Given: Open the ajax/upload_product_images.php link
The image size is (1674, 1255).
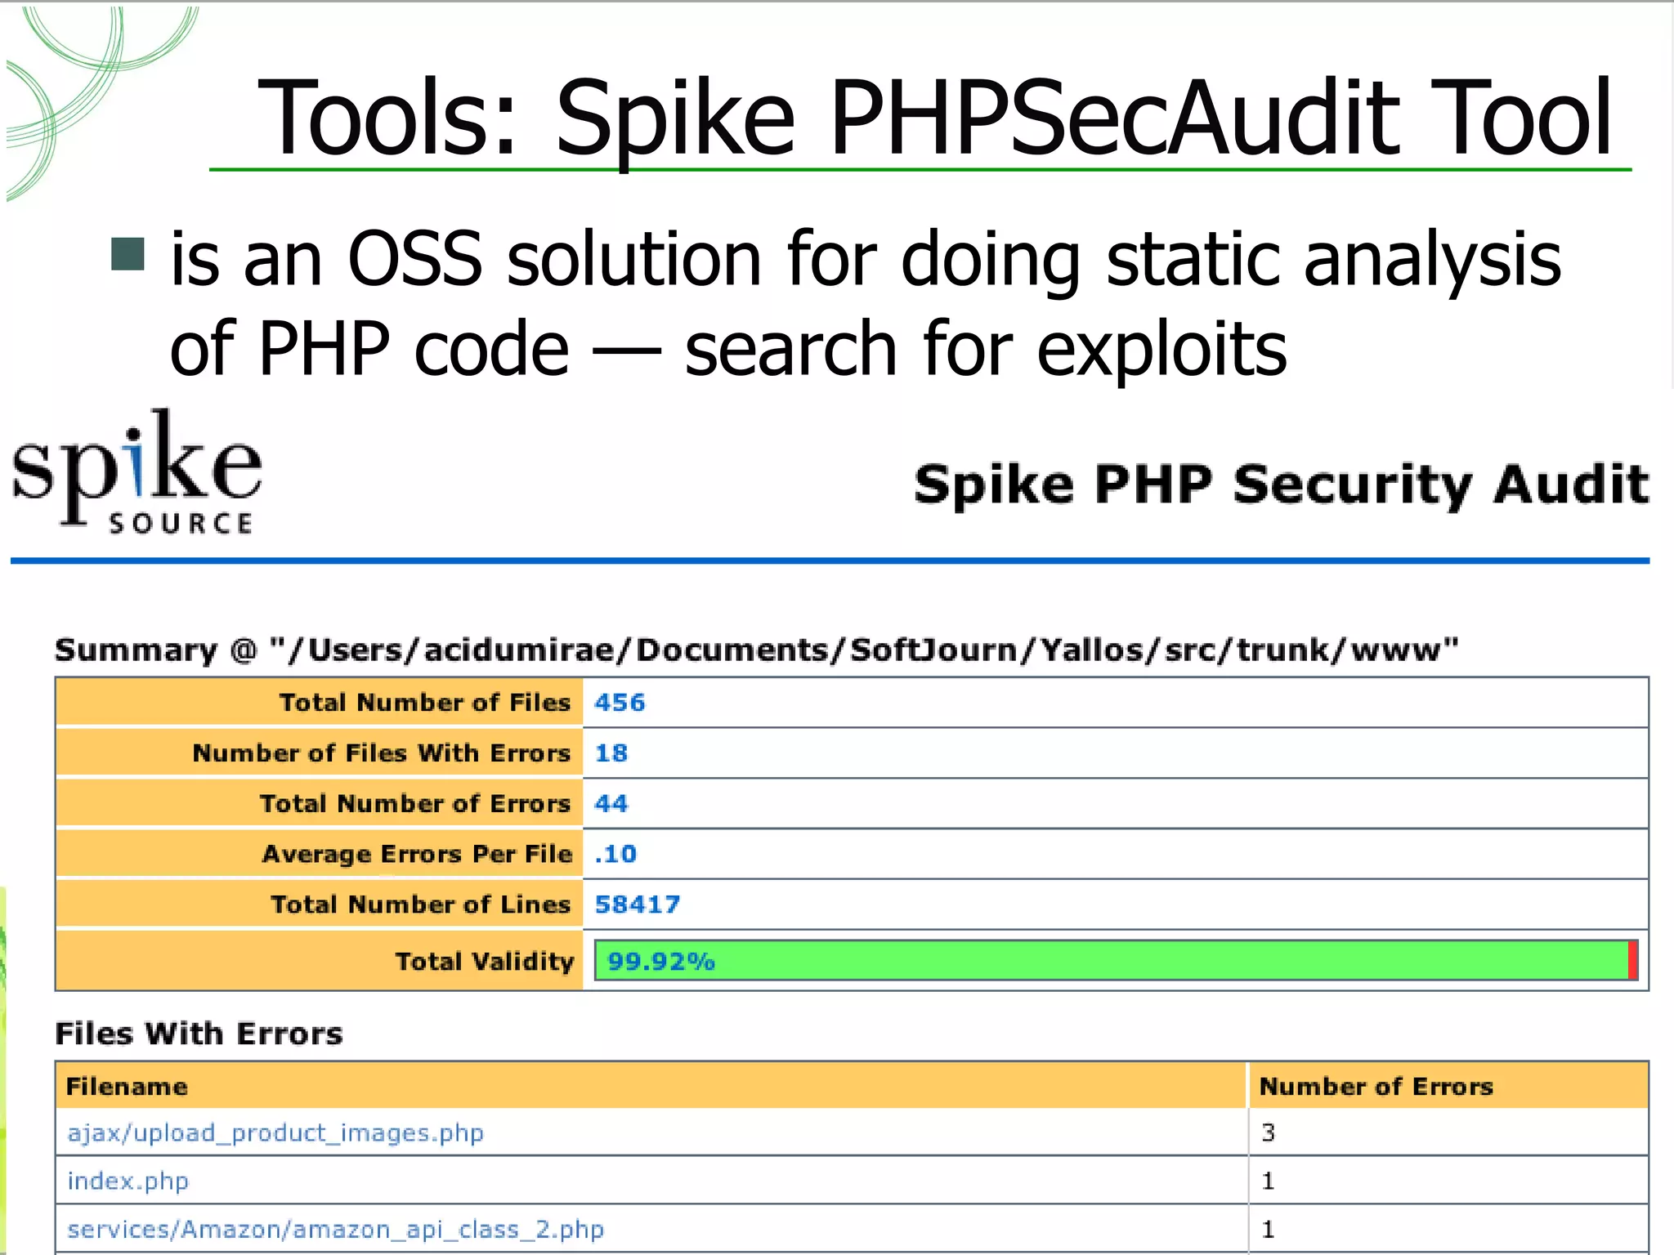Looking at the screenshot, I should (275, 1133).
